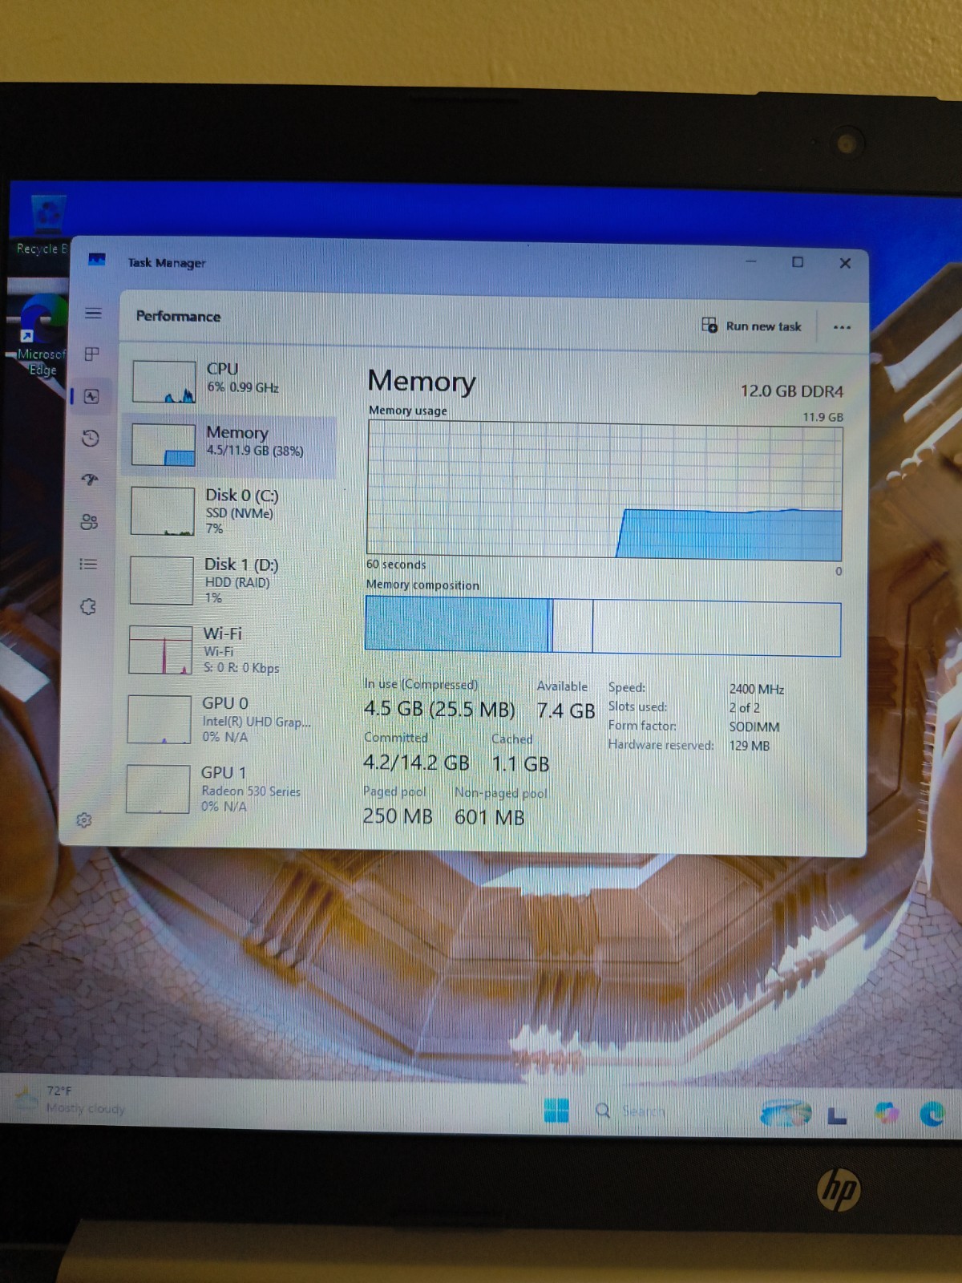Click the Paged pool 250 MB value

tap(397, 816)
